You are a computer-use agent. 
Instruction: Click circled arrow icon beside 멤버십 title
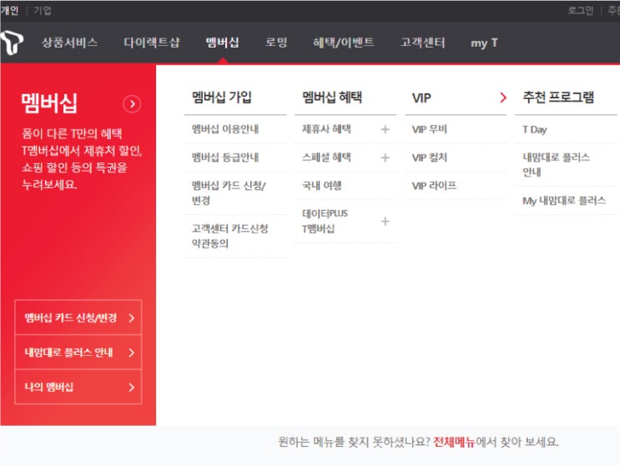click(x=132, y=104)
